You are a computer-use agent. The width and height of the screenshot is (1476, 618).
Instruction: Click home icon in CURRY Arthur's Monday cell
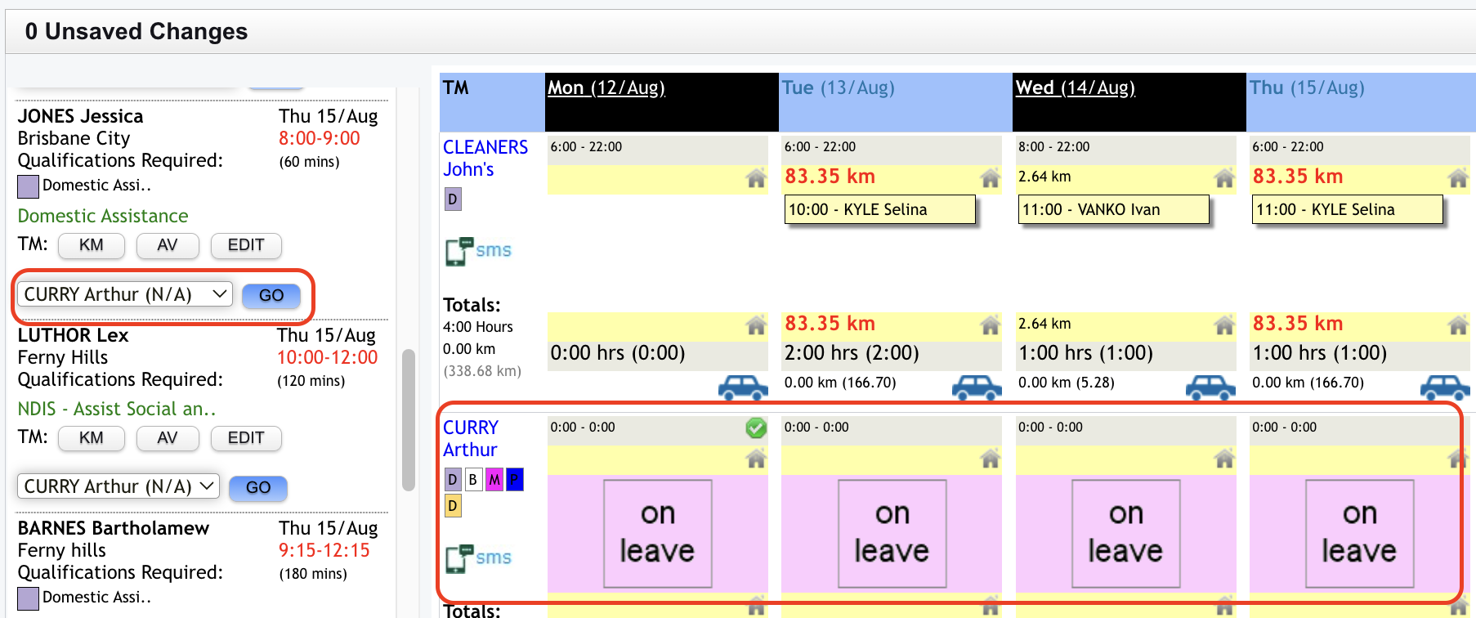[756, 459]
